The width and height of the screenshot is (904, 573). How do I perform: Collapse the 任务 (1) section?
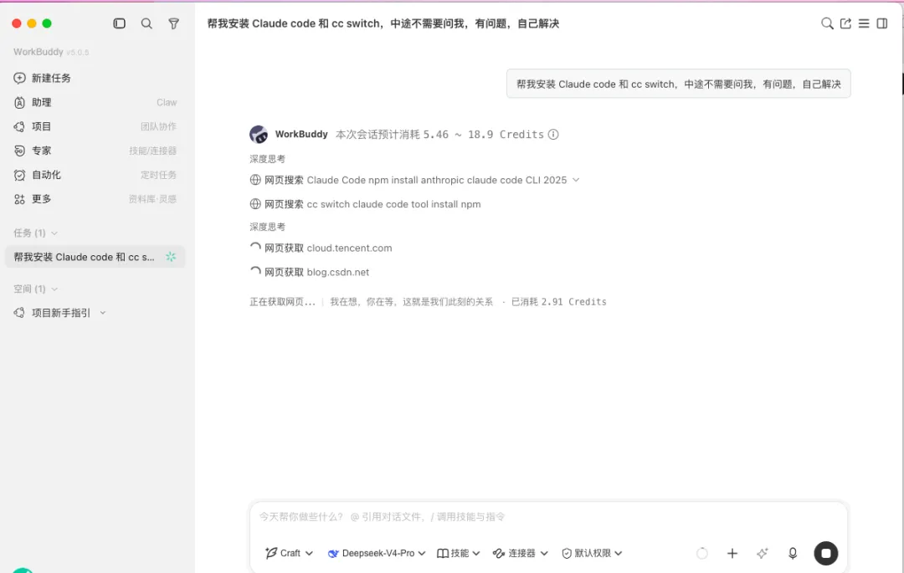pos(36,233)
